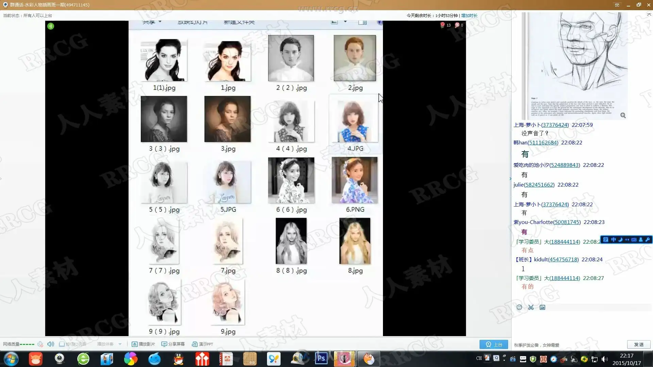Toggle the muted microphone icon
The width and height of the screenshot is (653, 367).
point(40,344)
